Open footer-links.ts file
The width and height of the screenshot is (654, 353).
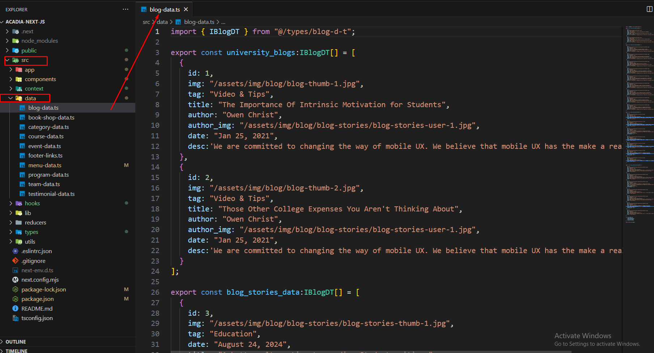45,156
